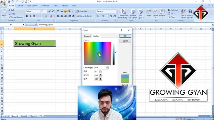Activate Format Painter

click(15, 17)
